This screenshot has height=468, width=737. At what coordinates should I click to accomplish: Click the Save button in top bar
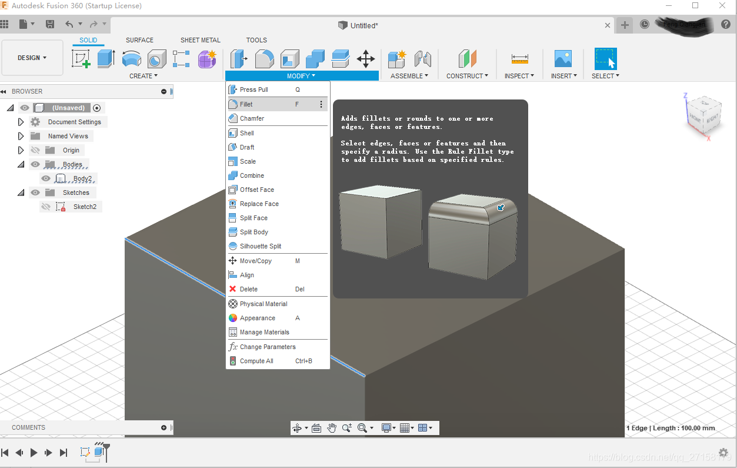(x=50, y=24)
